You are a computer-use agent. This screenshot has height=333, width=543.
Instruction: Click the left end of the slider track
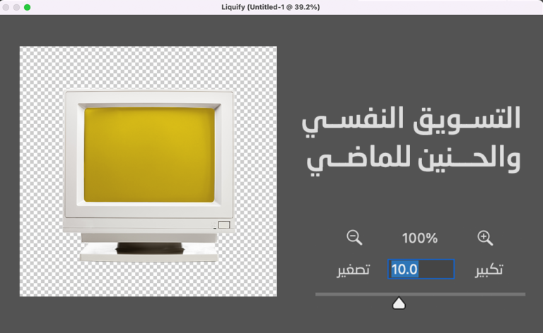click(318, 294)
